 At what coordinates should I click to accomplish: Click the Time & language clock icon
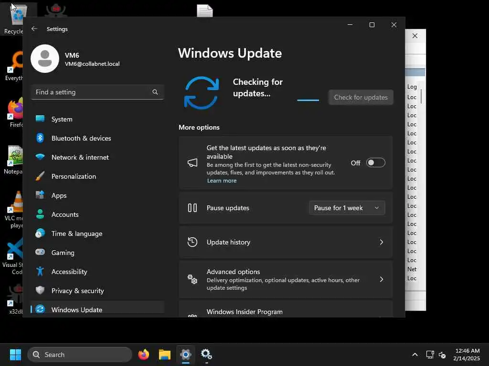40,233
